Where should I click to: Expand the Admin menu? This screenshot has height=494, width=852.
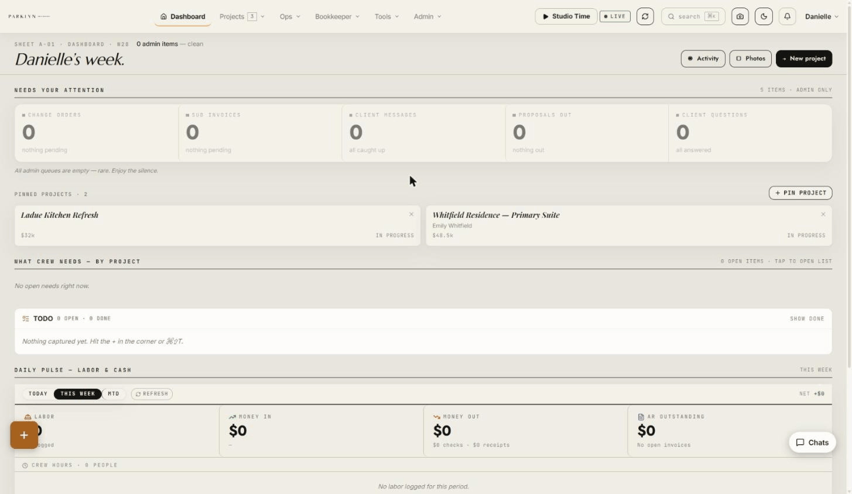[x=427, y=16]
